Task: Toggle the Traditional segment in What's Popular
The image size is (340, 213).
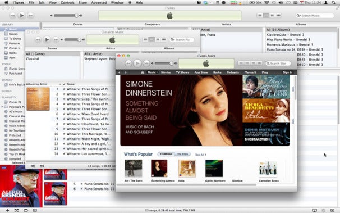Action: click(166, 154)
